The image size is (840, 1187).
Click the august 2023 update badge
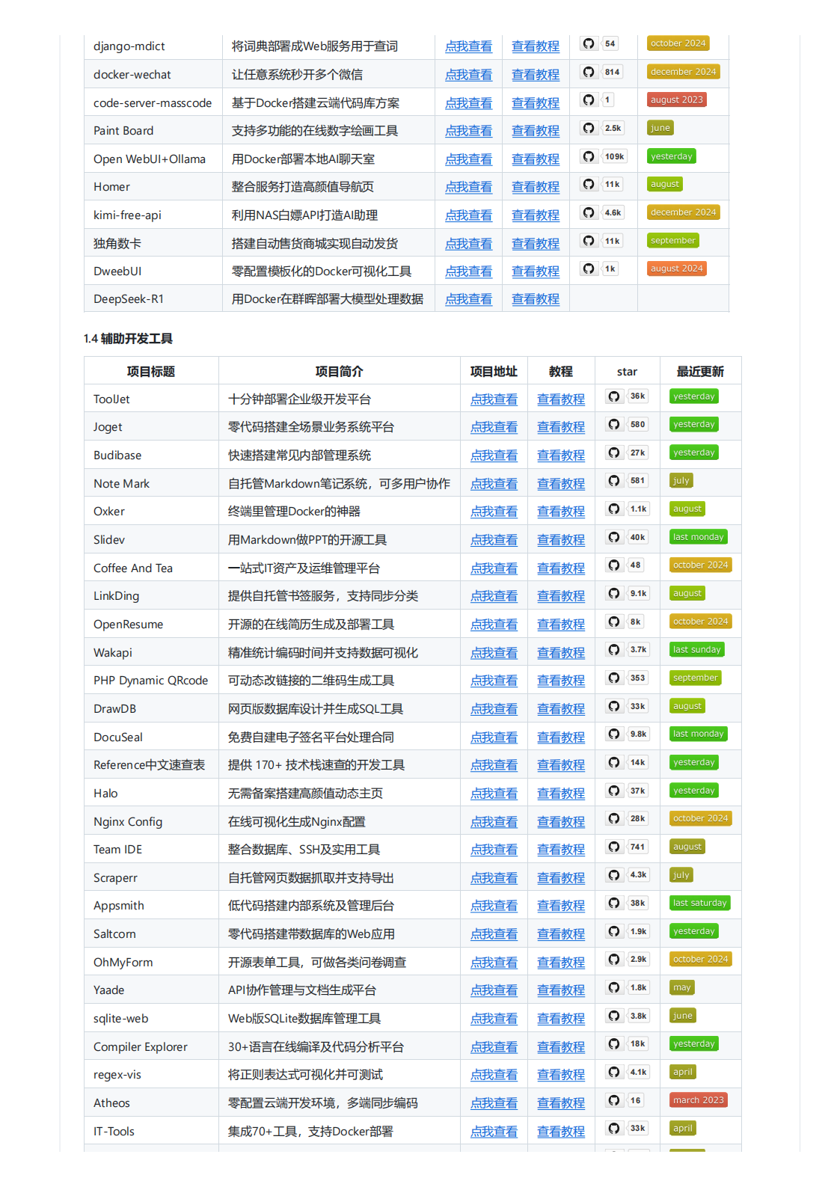point(677,99)
